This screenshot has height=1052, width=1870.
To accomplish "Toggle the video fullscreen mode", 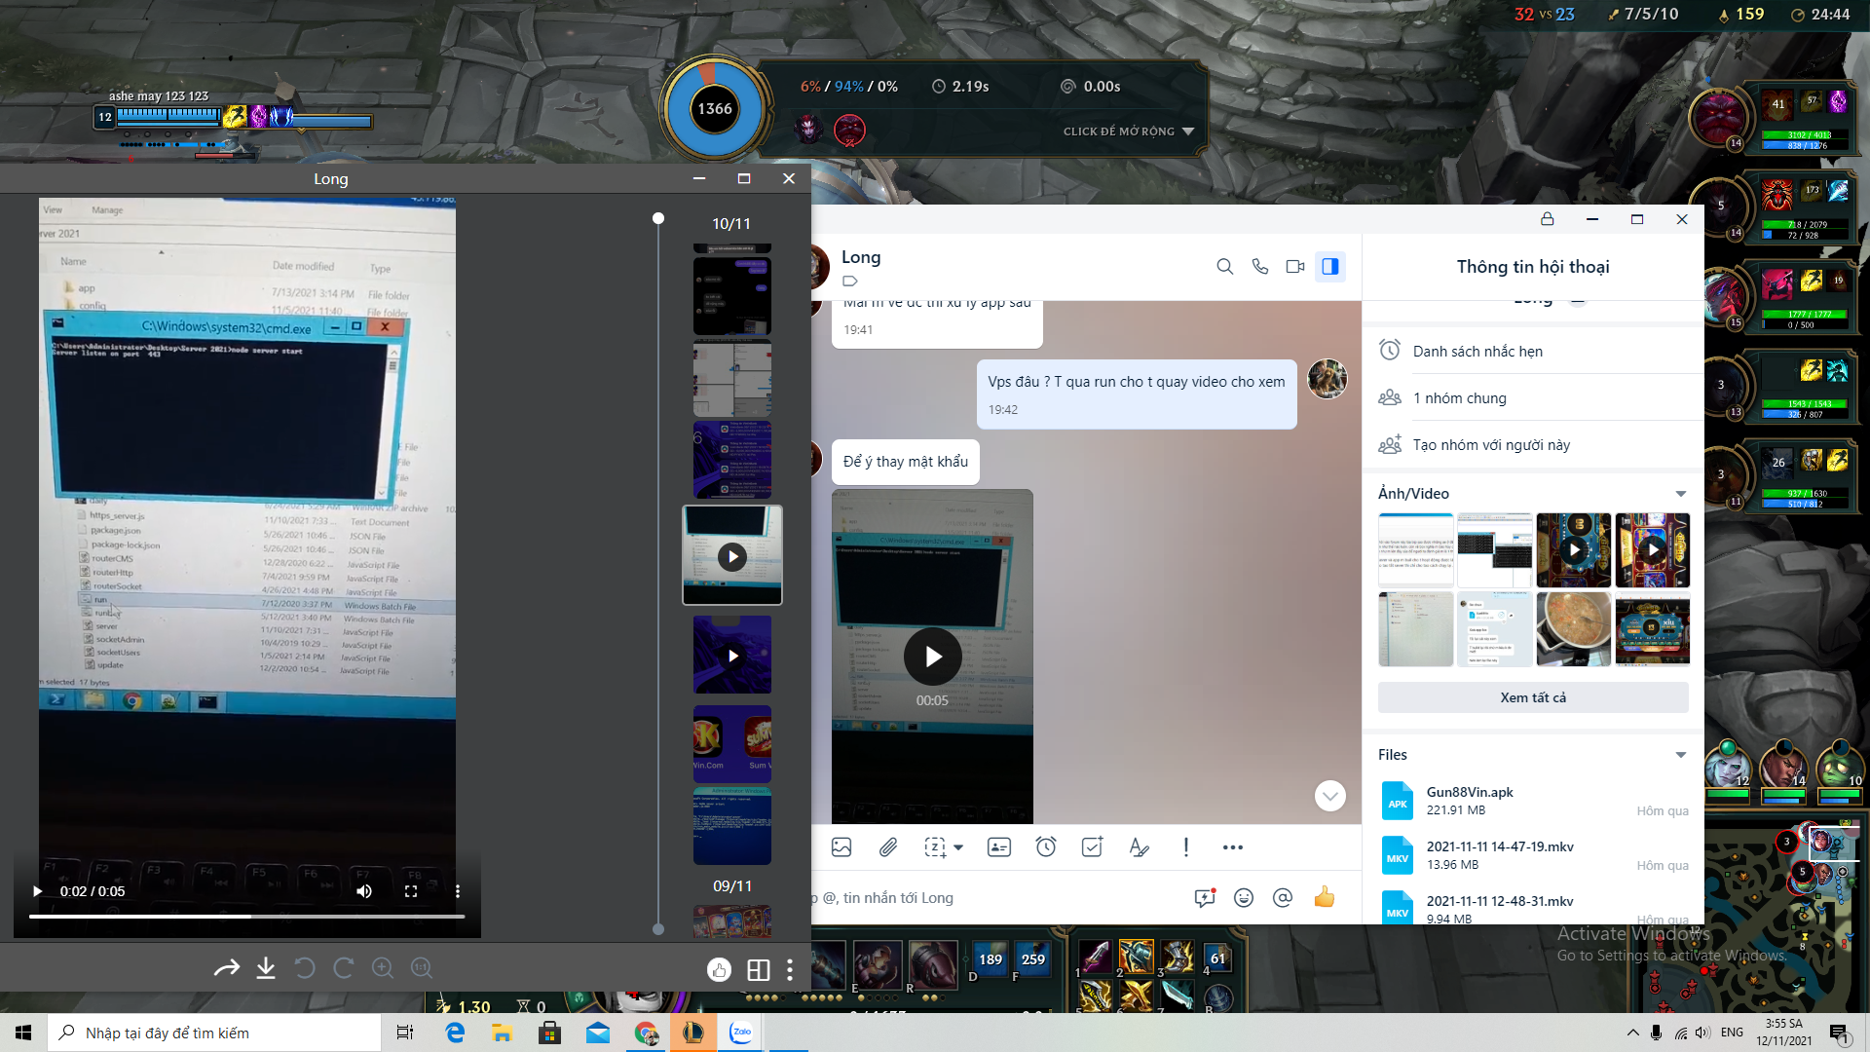I will pyautogui.click(x=411, y=891).
